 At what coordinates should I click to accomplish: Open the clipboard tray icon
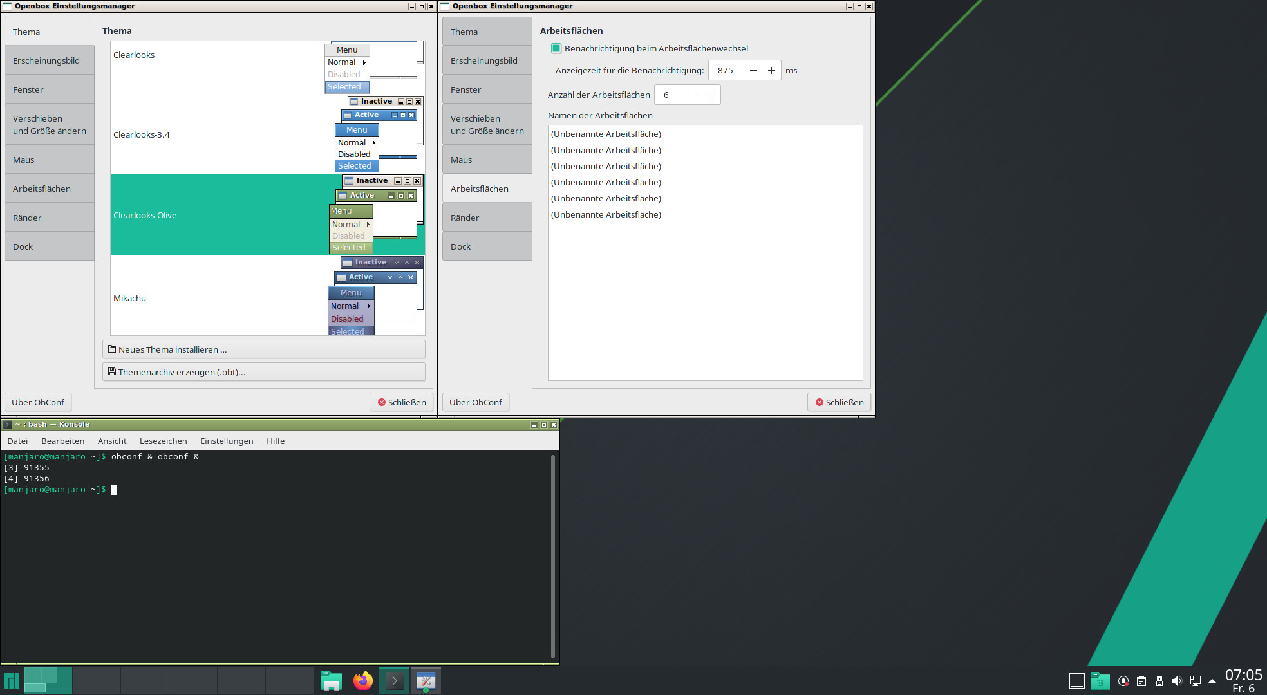click(1141, 681)
